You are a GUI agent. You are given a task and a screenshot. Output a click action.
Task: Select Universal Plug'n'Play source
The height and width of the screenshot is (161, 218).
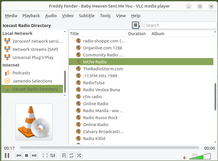click(33, 58)
